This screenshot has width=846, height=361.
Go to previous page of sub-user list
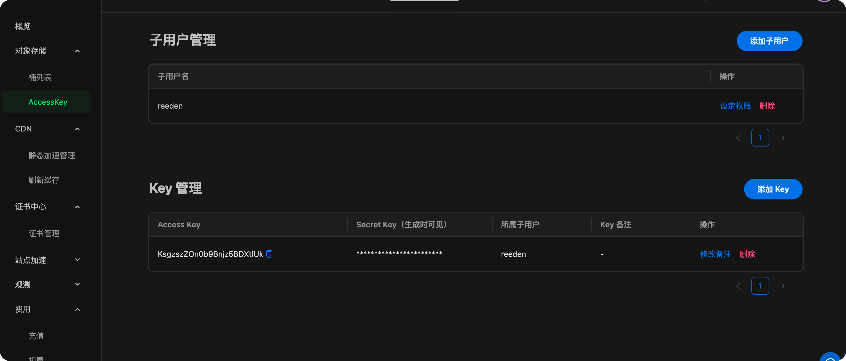tap(738, 138)
